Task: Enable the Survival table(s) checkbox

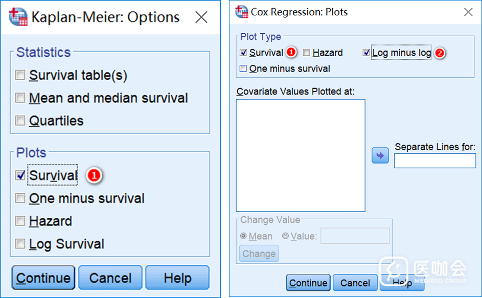Action: coord(20,76)
